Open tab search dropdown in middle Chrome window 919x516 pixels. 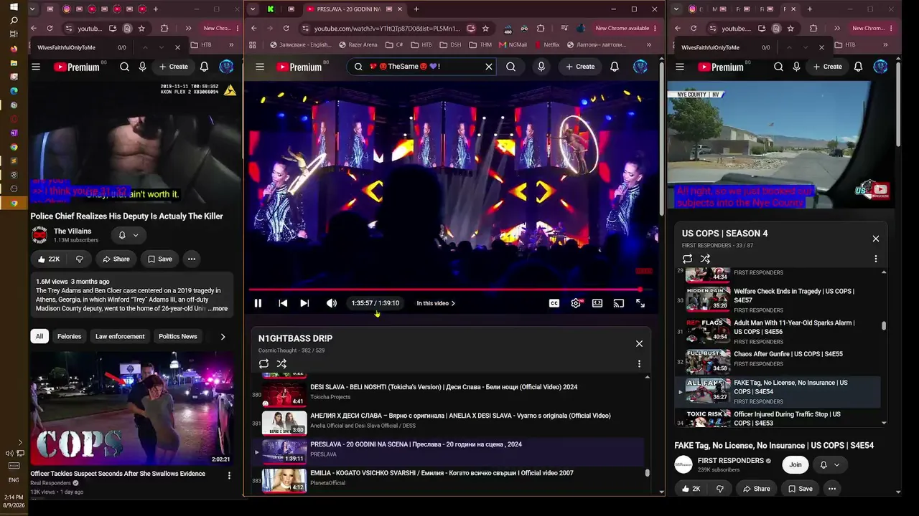252,9
